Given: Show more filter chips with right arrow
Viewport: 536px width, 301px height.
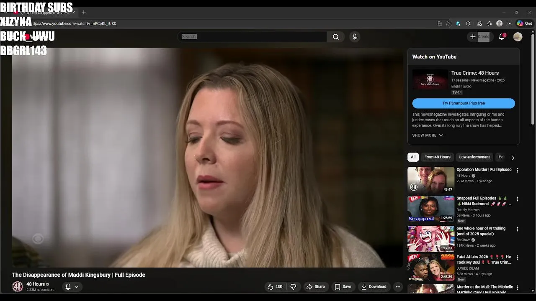Looking at the screenshot, I should (x=513, y=158).
